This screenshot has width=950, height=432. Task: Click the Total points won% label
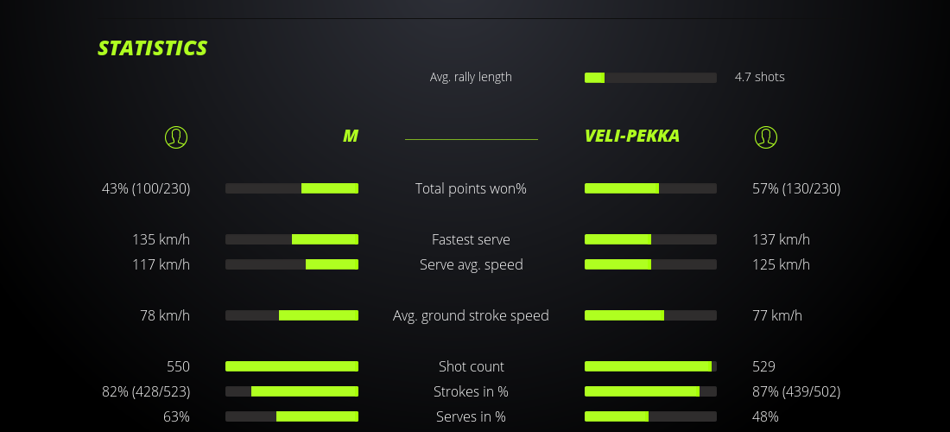point(471,188)
